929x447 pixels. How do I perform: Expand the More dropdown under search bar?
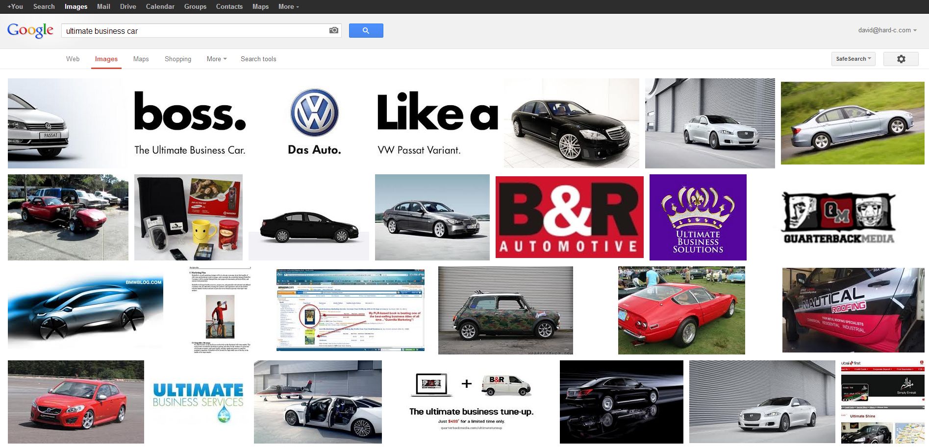click(x=216, y=59)
